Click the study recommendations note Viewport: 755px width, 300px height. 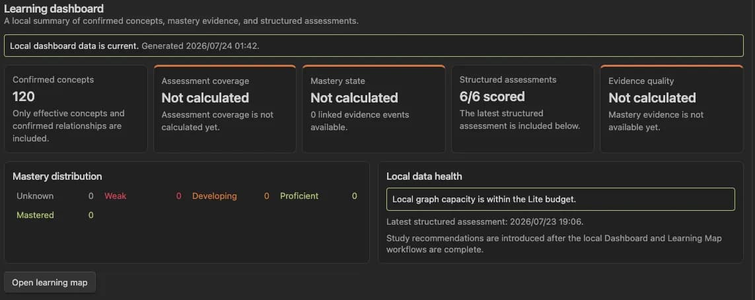tap(554, 244)
